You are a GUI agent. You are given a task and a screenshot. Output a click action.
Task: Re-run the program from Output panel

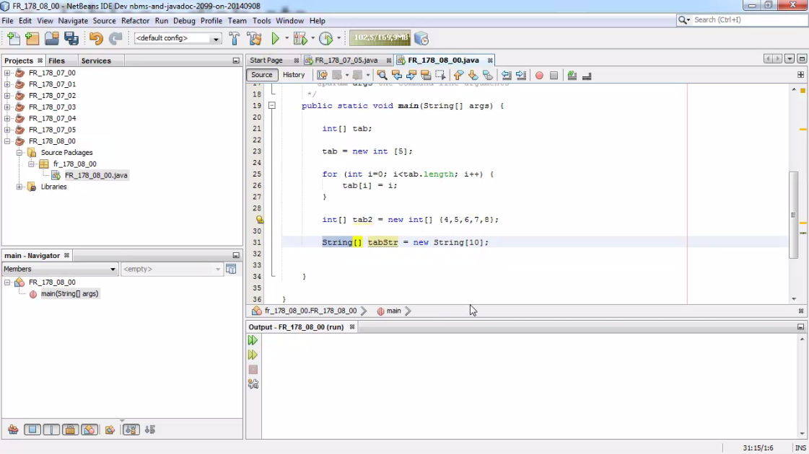point(253,340)
